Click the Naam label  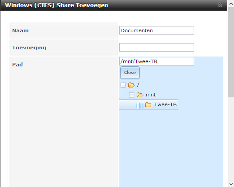(x=20, y=30)
